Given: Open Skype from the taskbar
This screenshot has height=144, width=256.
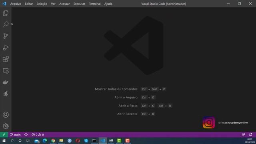Looking at the screenshot, I should 86,140.
